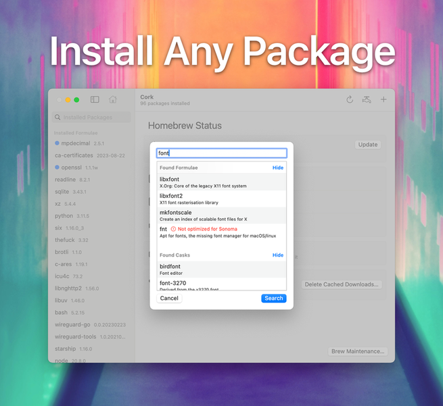Click the Homebrew Status heading
The height and width of the screenshot is (406, 443).
(185, 126)
